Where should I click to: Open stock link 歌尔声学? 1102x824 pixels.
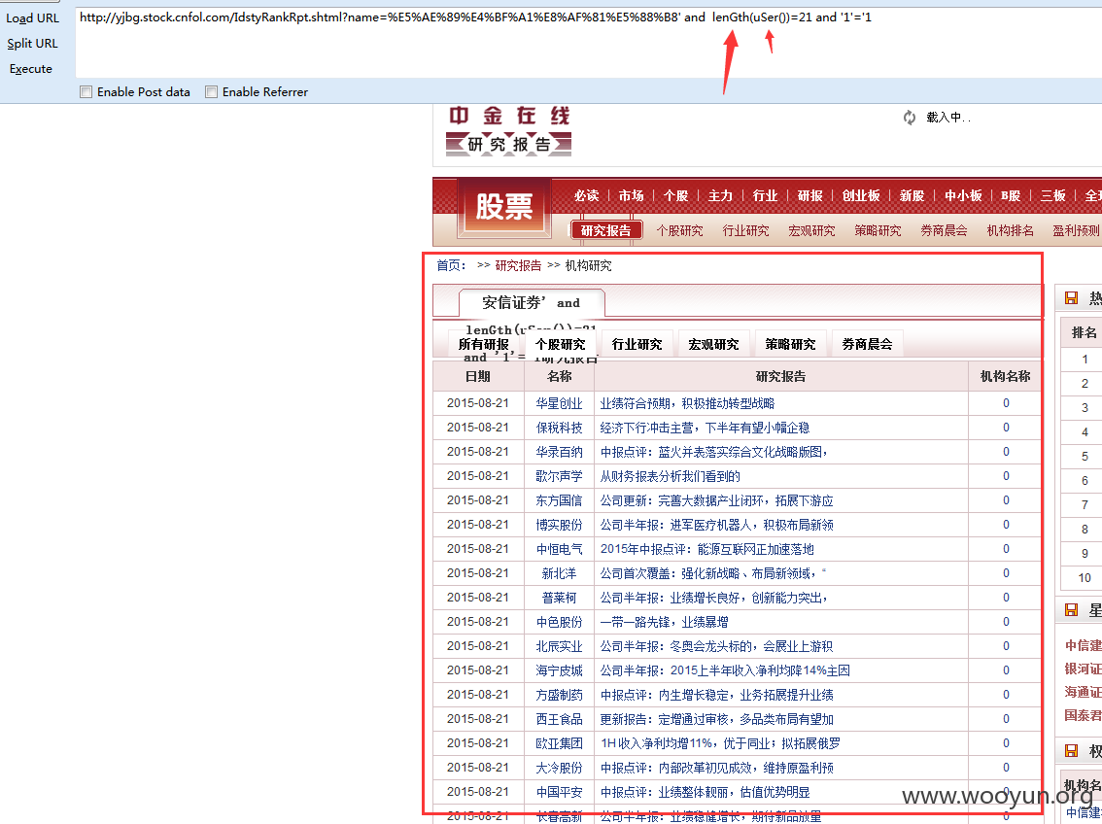(560, 476)
